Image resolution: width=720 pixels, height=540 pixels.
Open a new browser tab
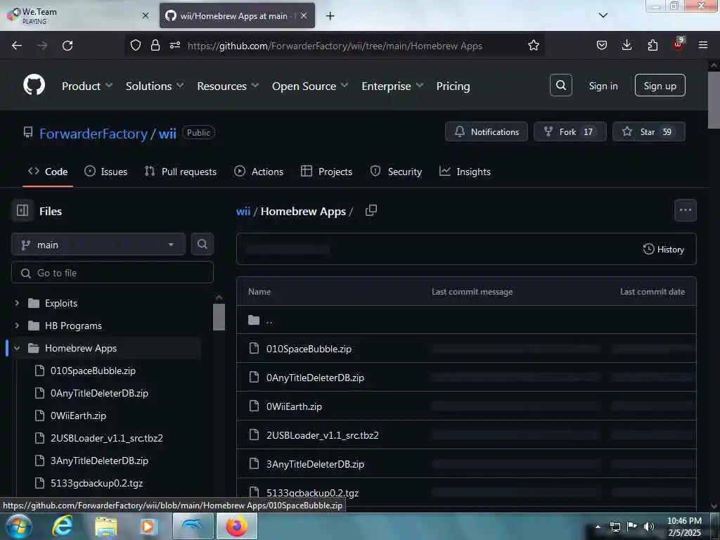pyautogui.click(x=330, y=16)
